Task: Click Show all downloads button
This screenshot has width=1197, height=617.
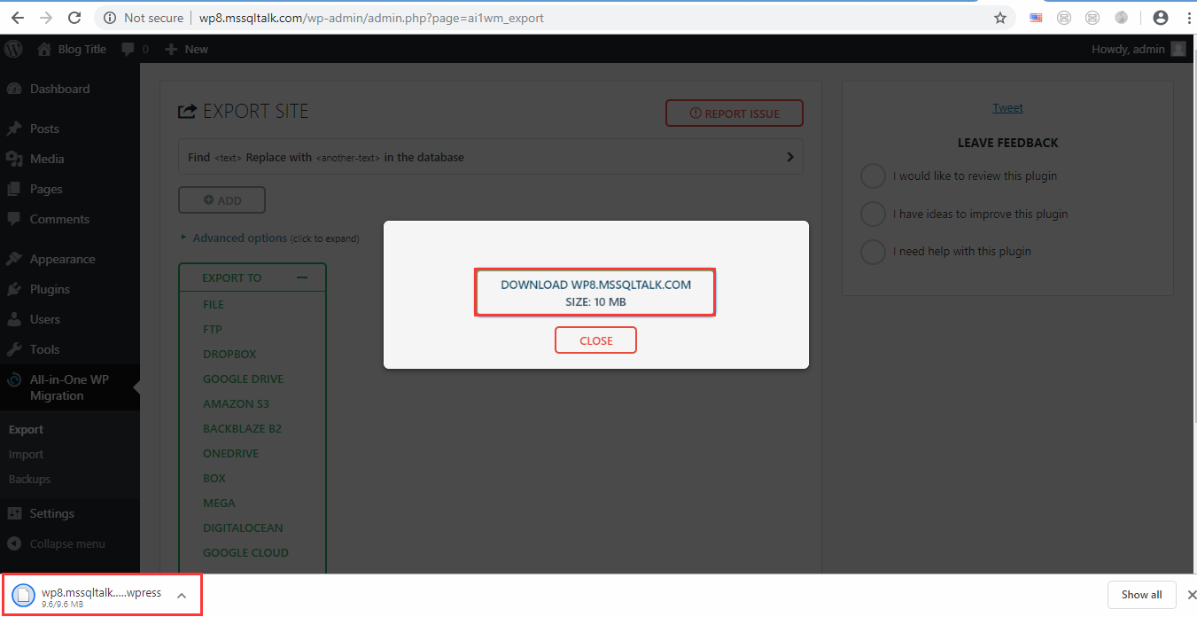Action: [1141, 595]
